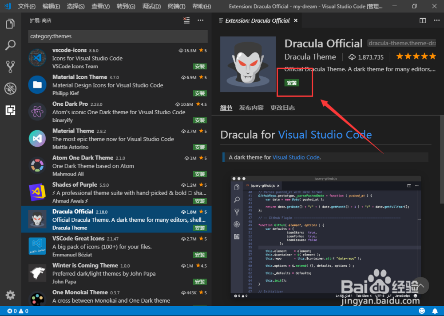Install VSCode Great Icons extension
Viewport: 444px width, 316px height.
click(x=200, y=255)
